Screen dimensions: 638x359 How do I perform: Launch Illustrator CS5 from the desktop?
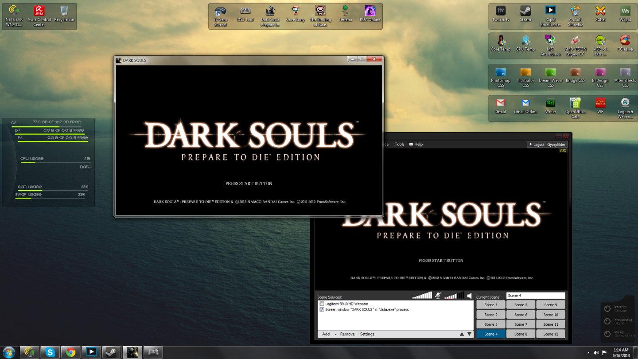[525, 77]
